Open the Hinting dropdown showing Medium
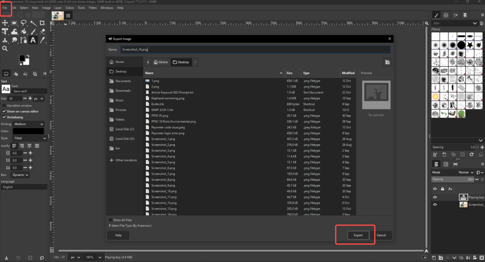 click(x=28, y=124)
